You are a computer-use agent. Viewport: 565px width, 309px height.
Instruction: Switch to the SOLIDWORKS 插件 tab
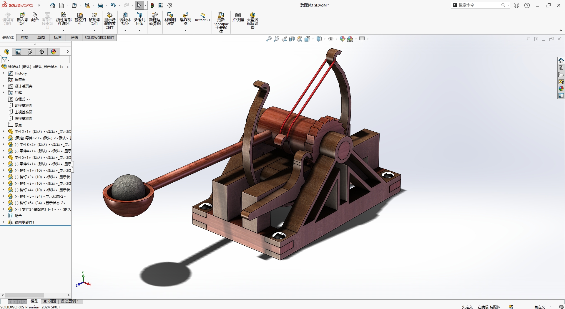click(x=99, y=37)
